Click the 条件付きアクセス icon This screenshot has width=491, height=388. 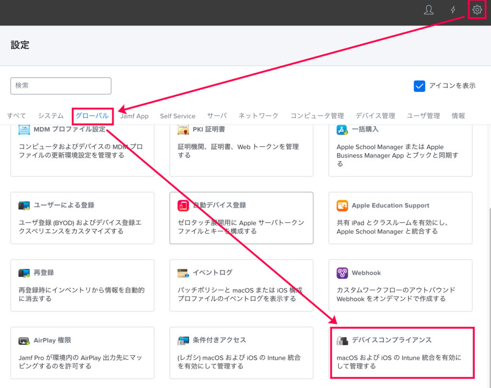pos(183,341)
